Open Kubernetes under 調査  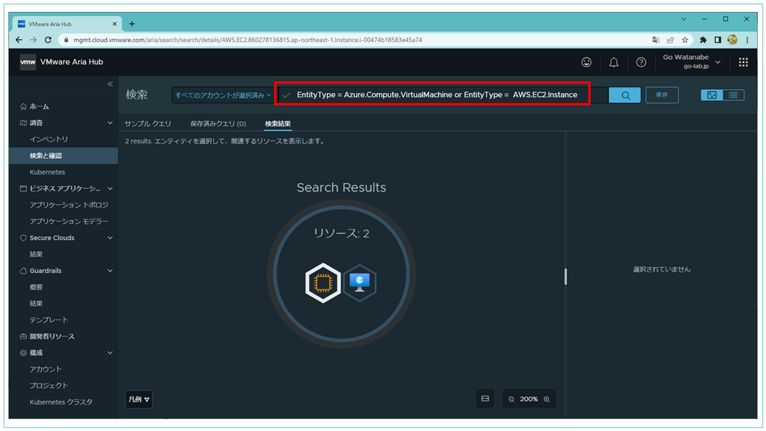[x=47, y=172]
